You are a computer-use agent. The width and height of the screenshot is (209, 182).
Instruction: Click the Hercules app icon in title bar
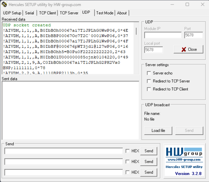4,4
